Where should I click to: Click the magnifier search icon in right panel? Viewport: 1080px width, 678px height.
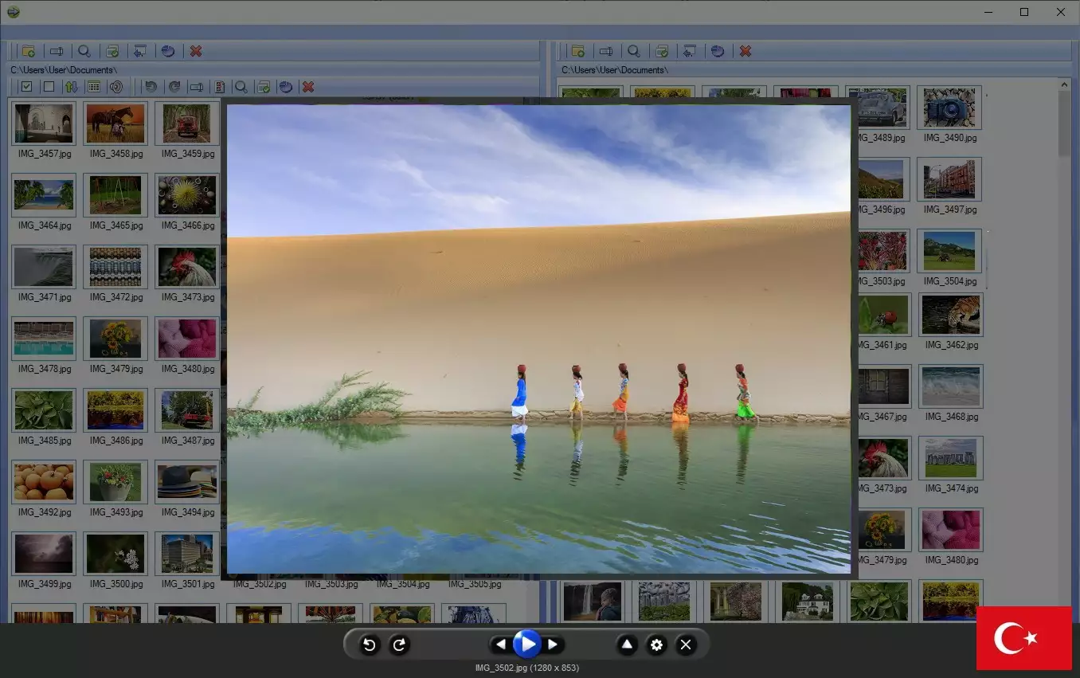tap(634, 51)
